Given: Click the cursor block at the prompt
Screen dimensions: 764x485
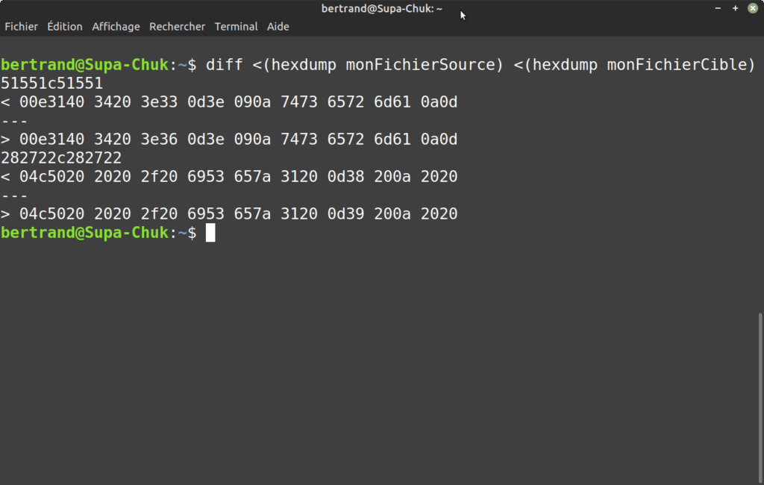Looking at the screenshot, I should click(210, 233).
